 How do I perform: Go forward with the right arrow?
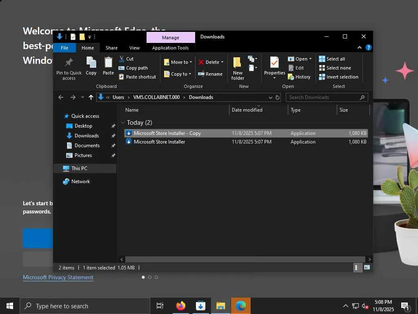coord(73,97)
